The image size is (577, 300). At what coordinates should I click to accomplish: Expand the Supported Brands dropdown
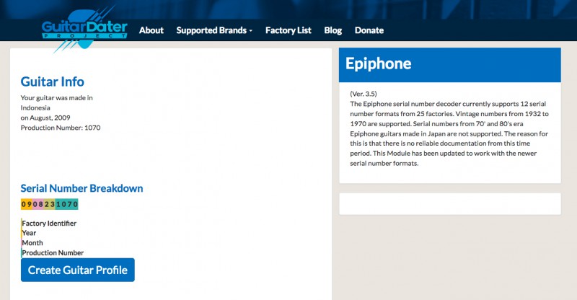point(214,30)
